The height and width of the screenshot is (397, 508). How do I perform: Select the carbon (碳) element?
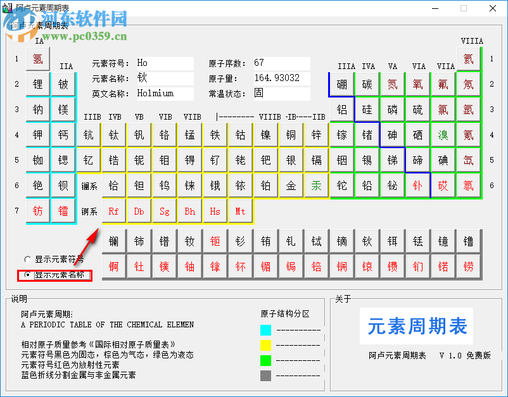[367, 84]
